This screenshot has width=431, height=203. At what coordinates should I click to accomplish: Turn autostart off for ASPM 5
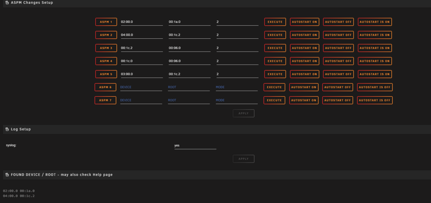[x=338, y=74]
